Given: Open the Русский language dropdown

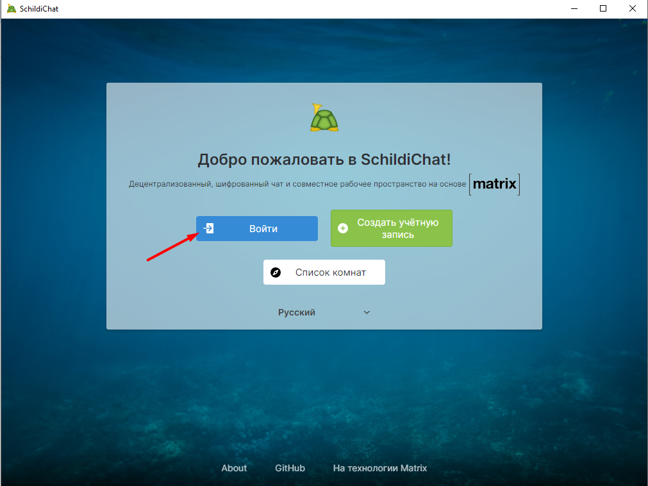Looking at the screenshot, I should (324, 312).
